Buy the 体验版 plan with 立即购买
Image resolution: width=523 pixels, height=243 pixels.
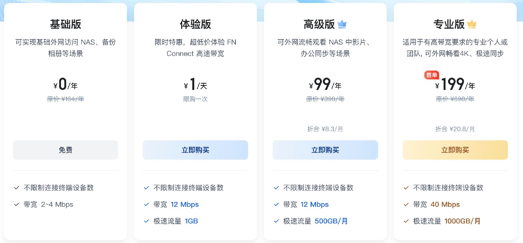[195, 150]
